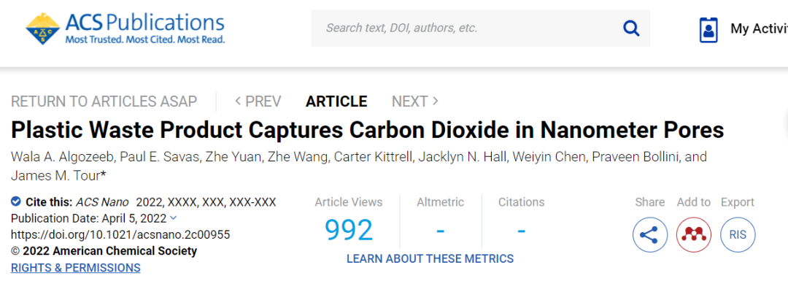This screenshot has height=292, width=788.
Task: Click the search magnifier icon
Action: click(x=630, y=28)
